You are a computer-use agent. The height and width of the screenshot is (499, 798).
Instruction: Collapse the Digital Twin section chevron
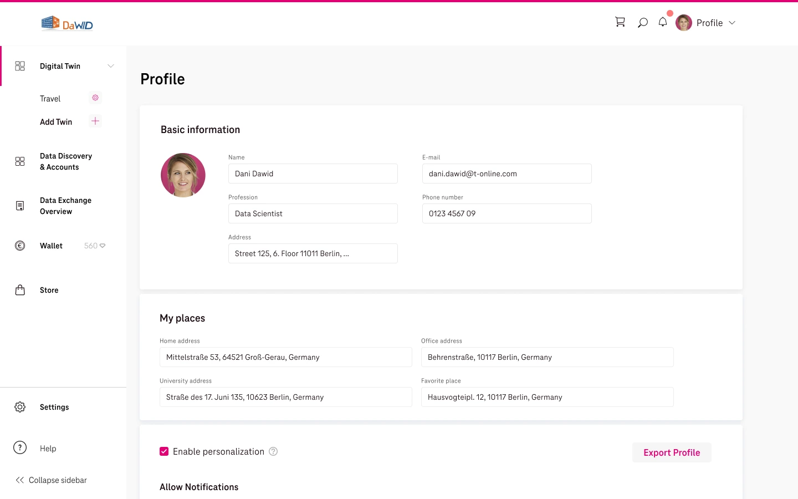111,66
